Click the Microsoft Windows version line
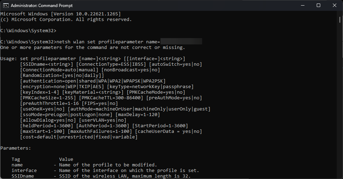Image resolution: width=343 pixels, height=179 pixels. pyautogui.click(x=61, y=14)
